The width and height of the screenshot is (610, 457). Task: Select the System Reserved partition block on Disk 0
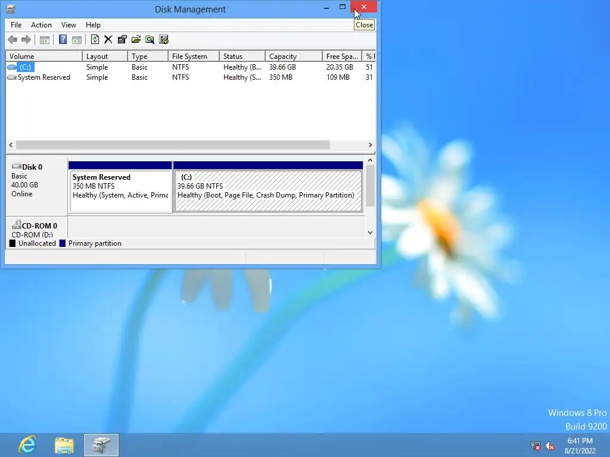120,187
